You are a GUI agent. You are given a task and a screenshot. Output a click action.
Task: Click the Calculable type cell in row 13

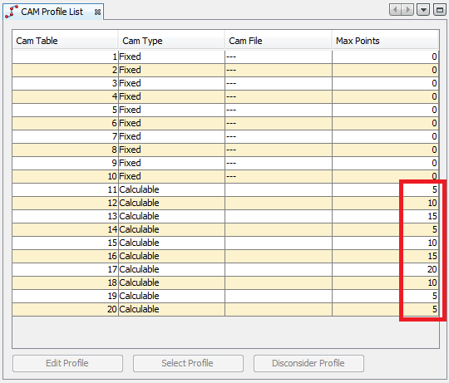pyautogui.click(x=171, y=216)
